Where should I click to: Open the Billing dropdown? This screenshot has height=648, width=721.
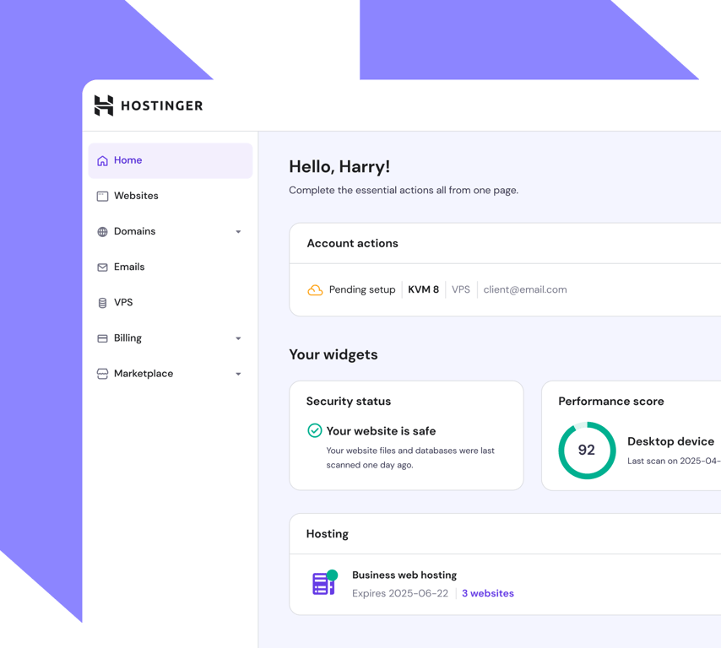239,337
